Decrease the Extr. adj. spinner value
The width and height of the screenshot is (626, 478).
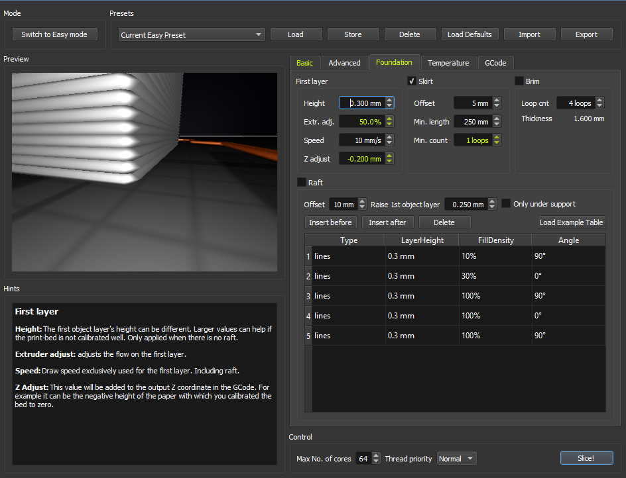tap(389, 124)
